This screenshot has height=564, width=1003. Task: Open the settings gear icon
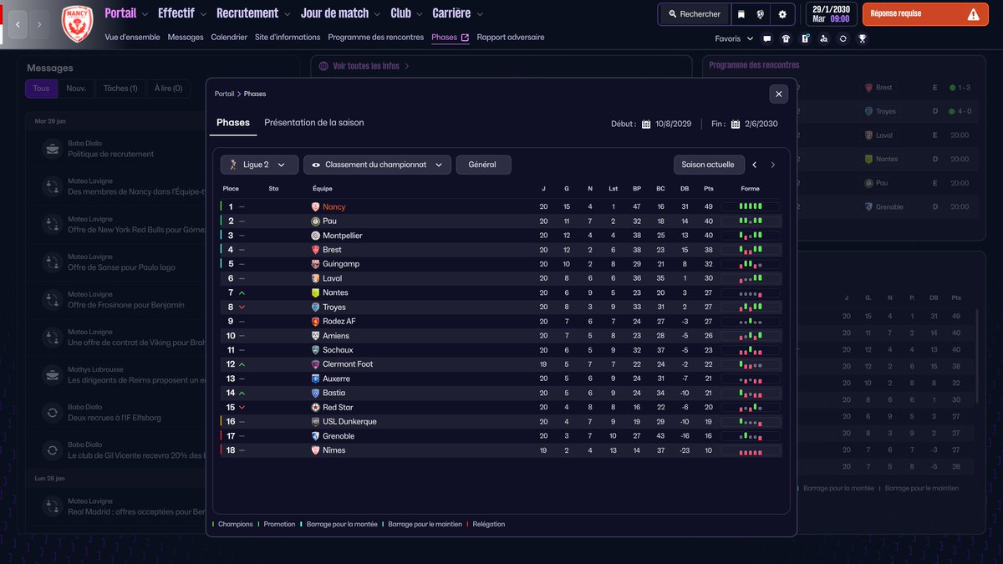click(782, 14)
